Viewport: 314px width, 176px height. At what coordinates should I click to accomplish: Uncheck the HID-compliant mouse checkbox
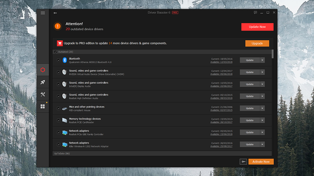[58, 108]
